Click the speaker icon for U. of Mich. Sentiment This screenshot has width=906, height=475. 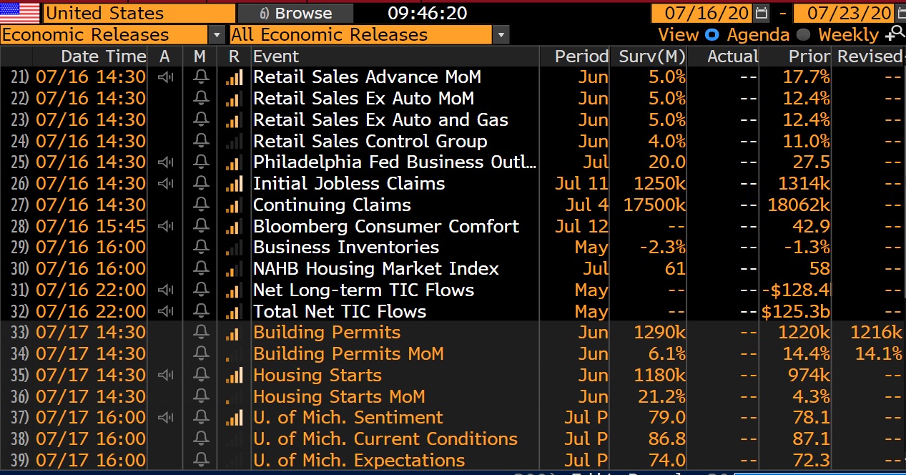(x=165, y=418)
